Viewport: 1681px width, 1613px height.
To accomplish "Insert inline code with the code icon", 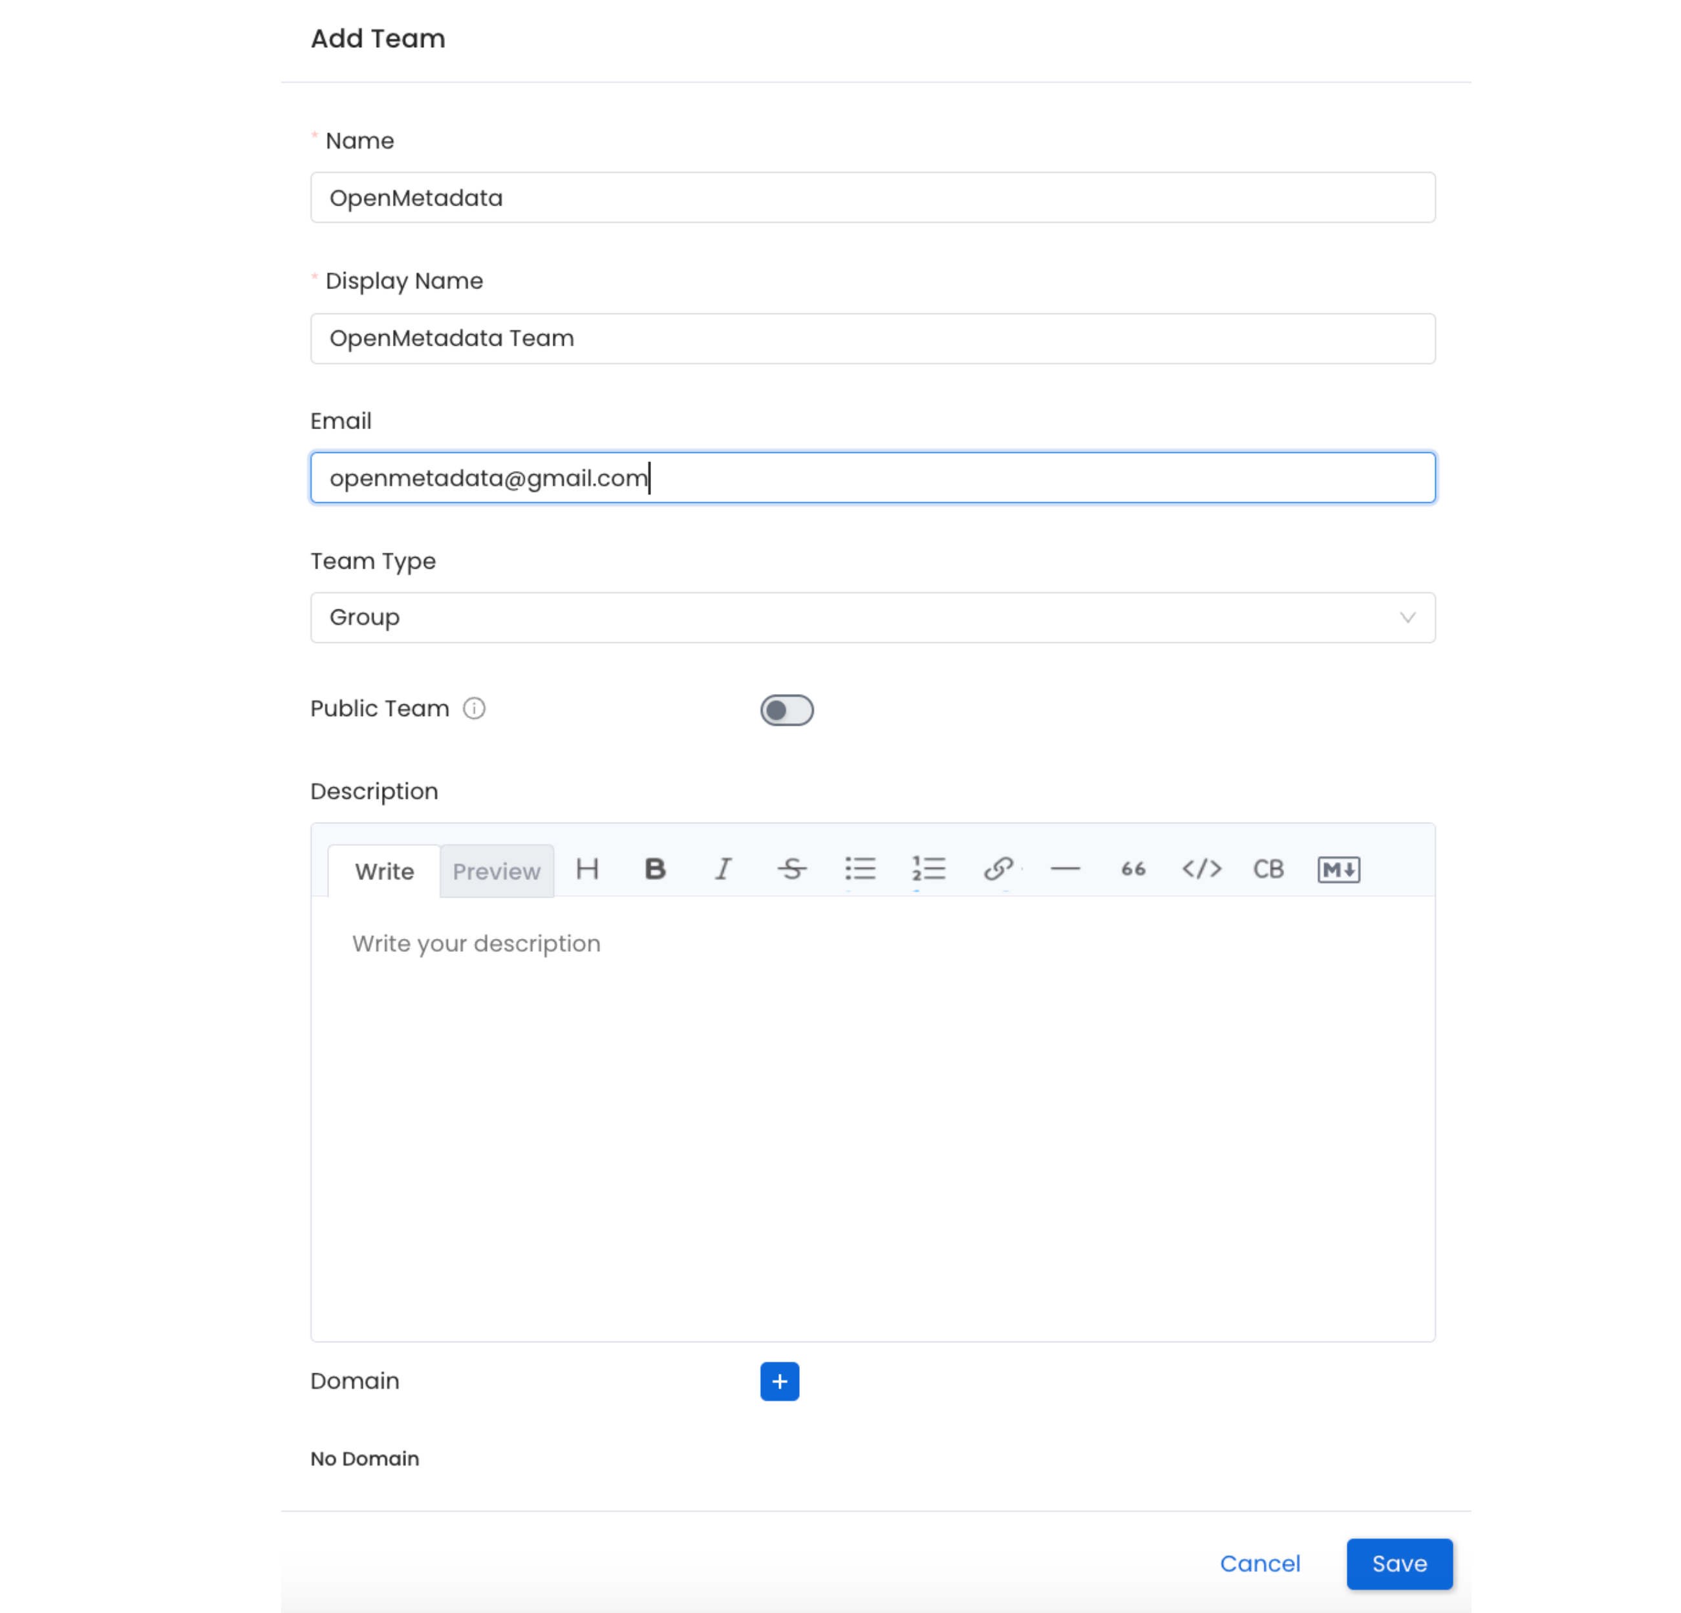I will [1201, 869].
